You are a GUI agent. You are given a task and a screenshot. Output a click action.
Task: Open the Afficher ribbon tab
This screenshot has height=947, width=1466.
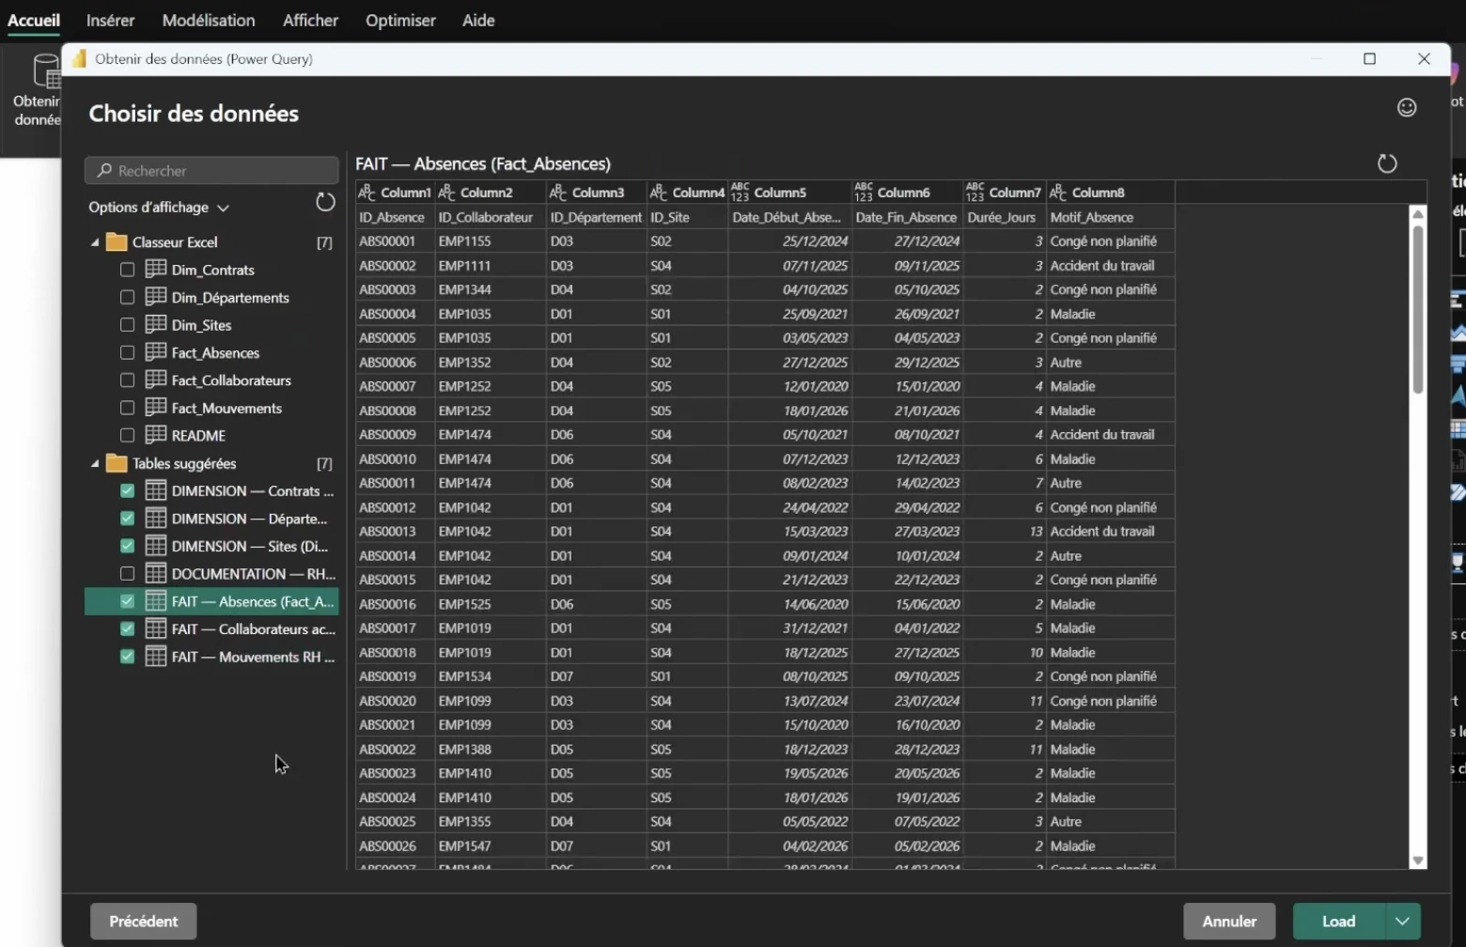tap(310, 20)
